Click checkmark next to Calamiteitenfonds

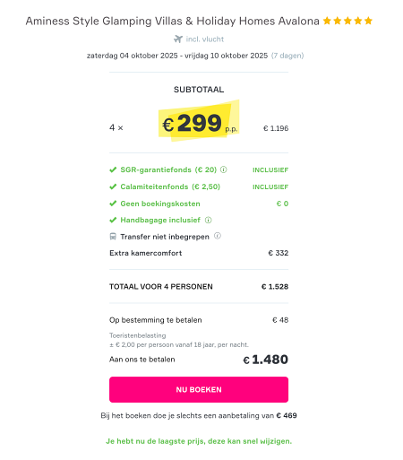pyautogui.click(x=113, y=187)
